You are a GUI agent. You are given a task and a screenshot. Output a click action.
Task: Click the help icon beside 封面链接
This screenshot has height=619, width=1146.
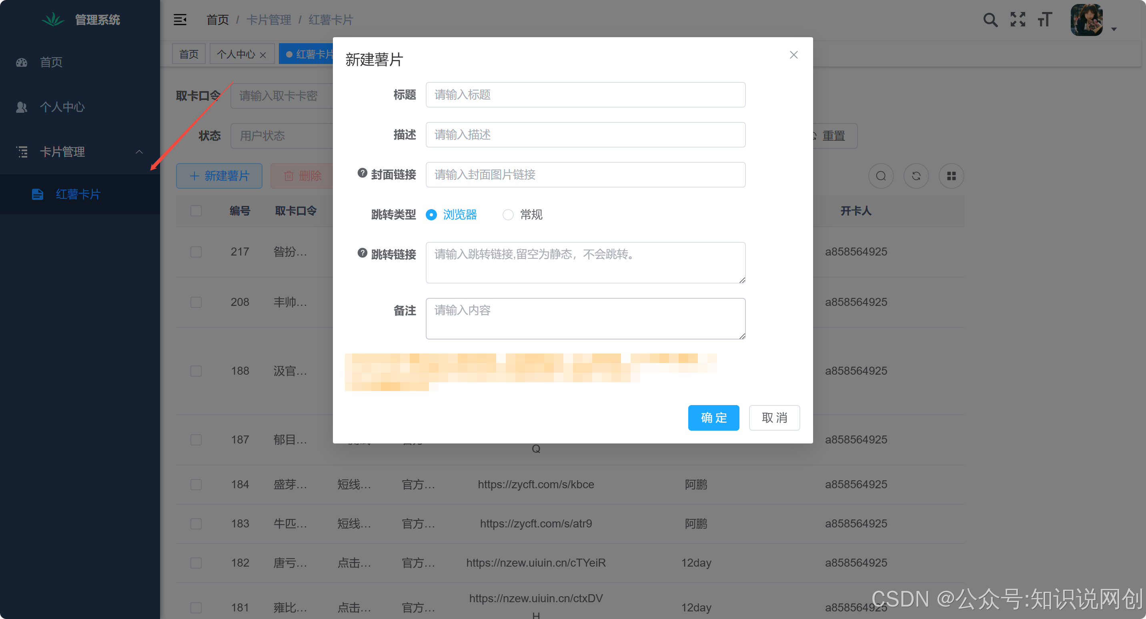click(x=362, y=173)
